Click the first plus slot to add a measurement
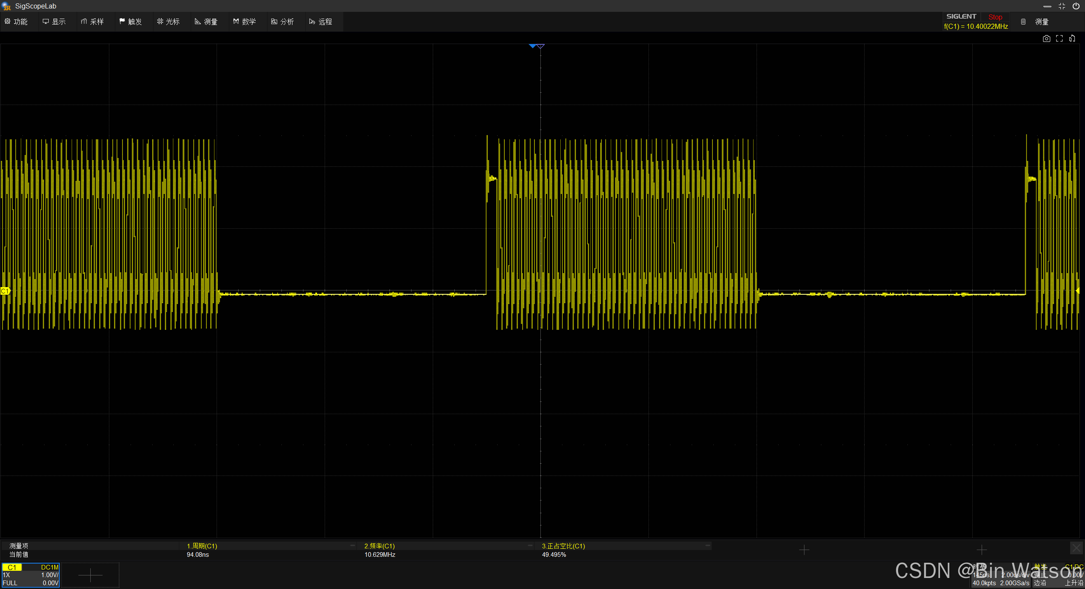1085x589 pixels. (x=804, y=550)
